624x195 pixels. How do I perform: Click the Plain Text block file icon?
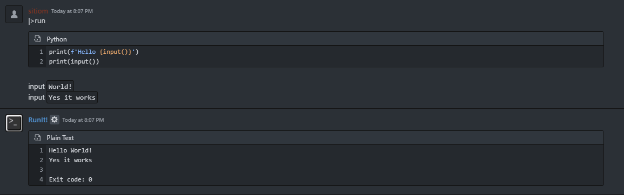(37, 137)
